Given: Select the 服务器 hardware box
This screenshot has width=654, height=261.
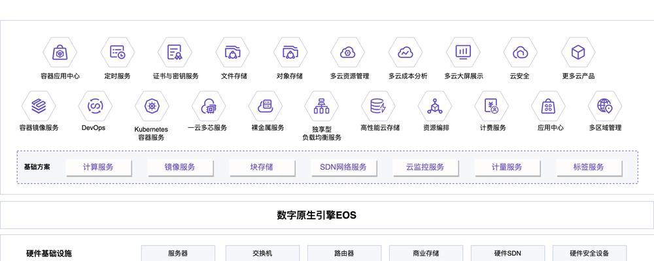Looking at the screenshot, I should [x=178, y=253].
